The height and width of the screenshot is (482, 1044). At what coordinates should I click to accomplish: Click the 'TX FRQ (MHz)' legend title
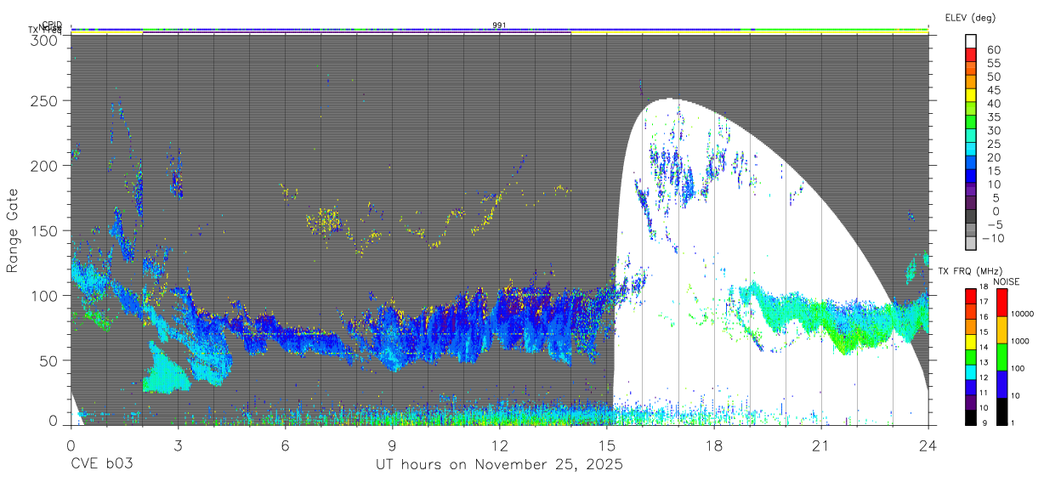coord(968,271)
